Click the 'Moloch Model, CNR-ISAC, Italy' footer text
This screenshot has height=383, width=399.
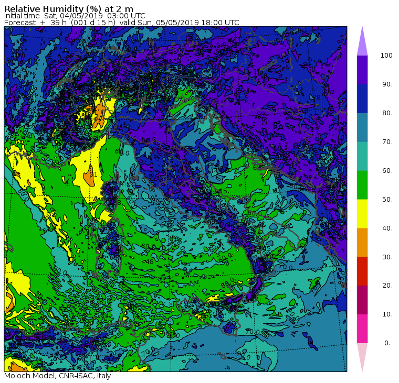(x=58, y=376)
